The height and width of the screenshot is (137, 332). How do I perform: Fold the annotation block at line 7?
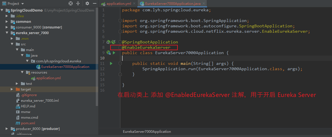120,42
